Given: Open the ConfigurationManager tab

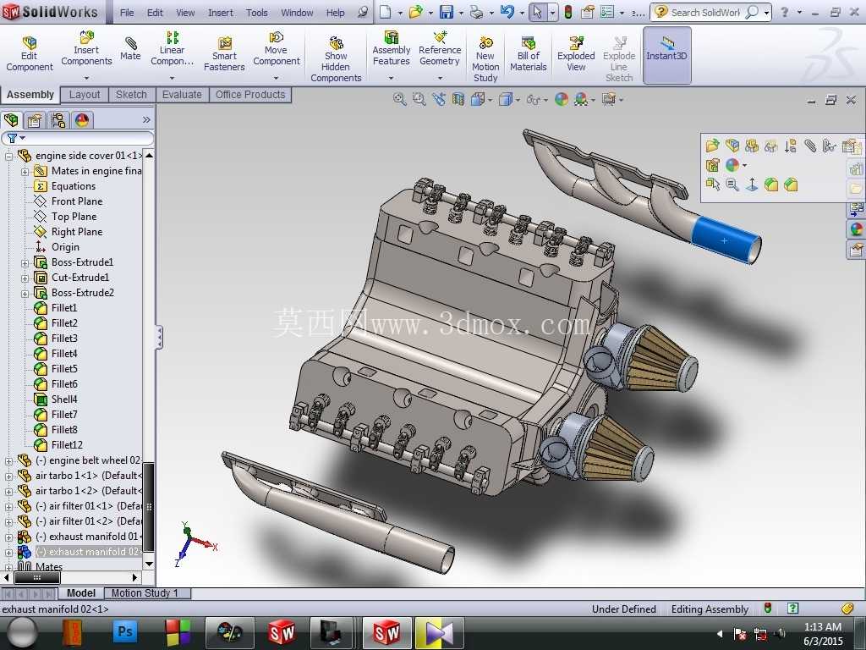Looking at the screenshot, I should coord(58,120).
